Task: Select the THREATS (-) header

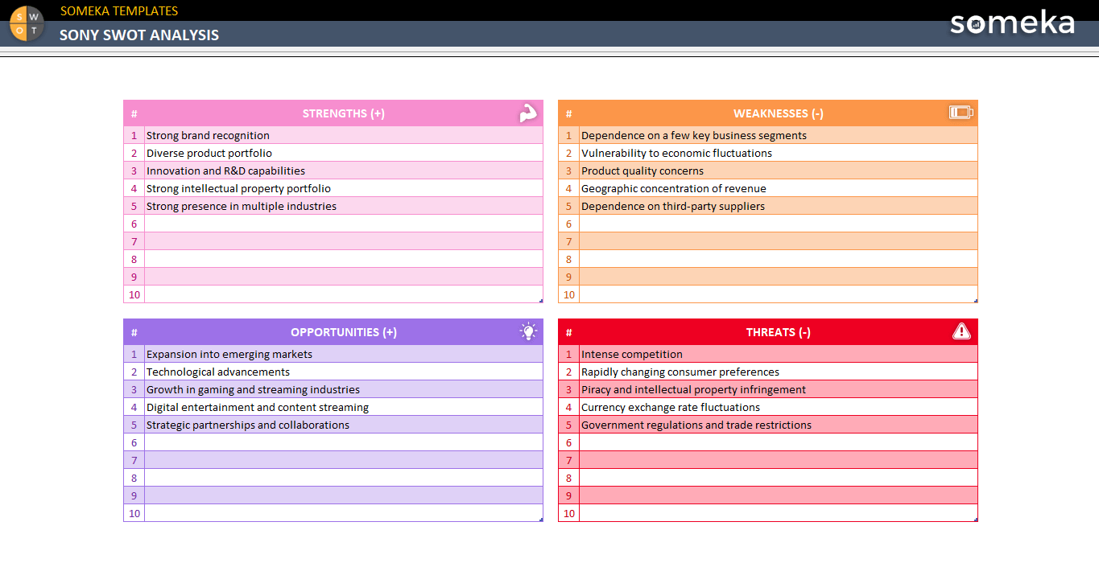Action: coord(779,332)
